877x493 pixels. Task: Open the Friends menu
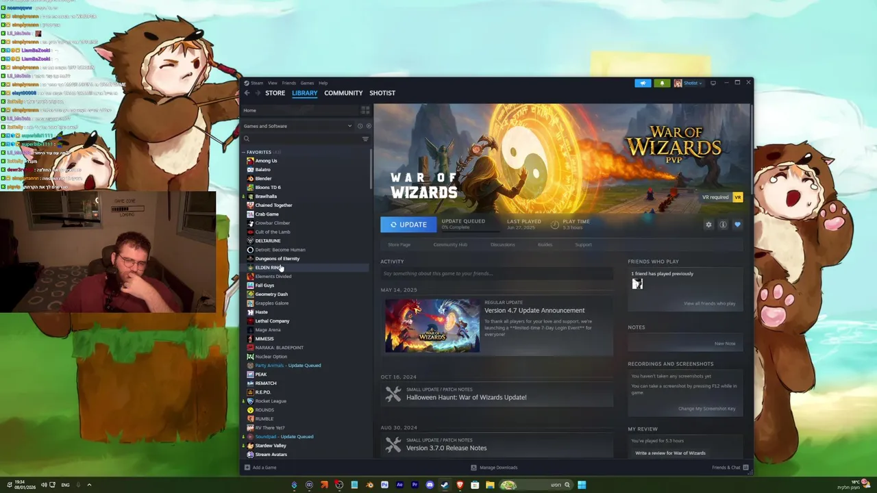click(289, 83)
